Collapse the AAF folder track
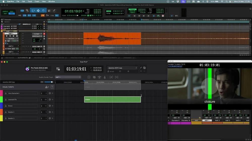The image size is (252, 141). (x=2, y=31)
